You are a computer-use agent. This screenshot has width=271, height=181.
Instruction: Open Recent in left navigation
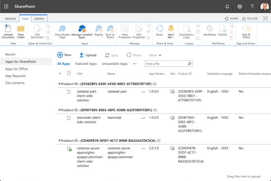click(x=10, y=54)
